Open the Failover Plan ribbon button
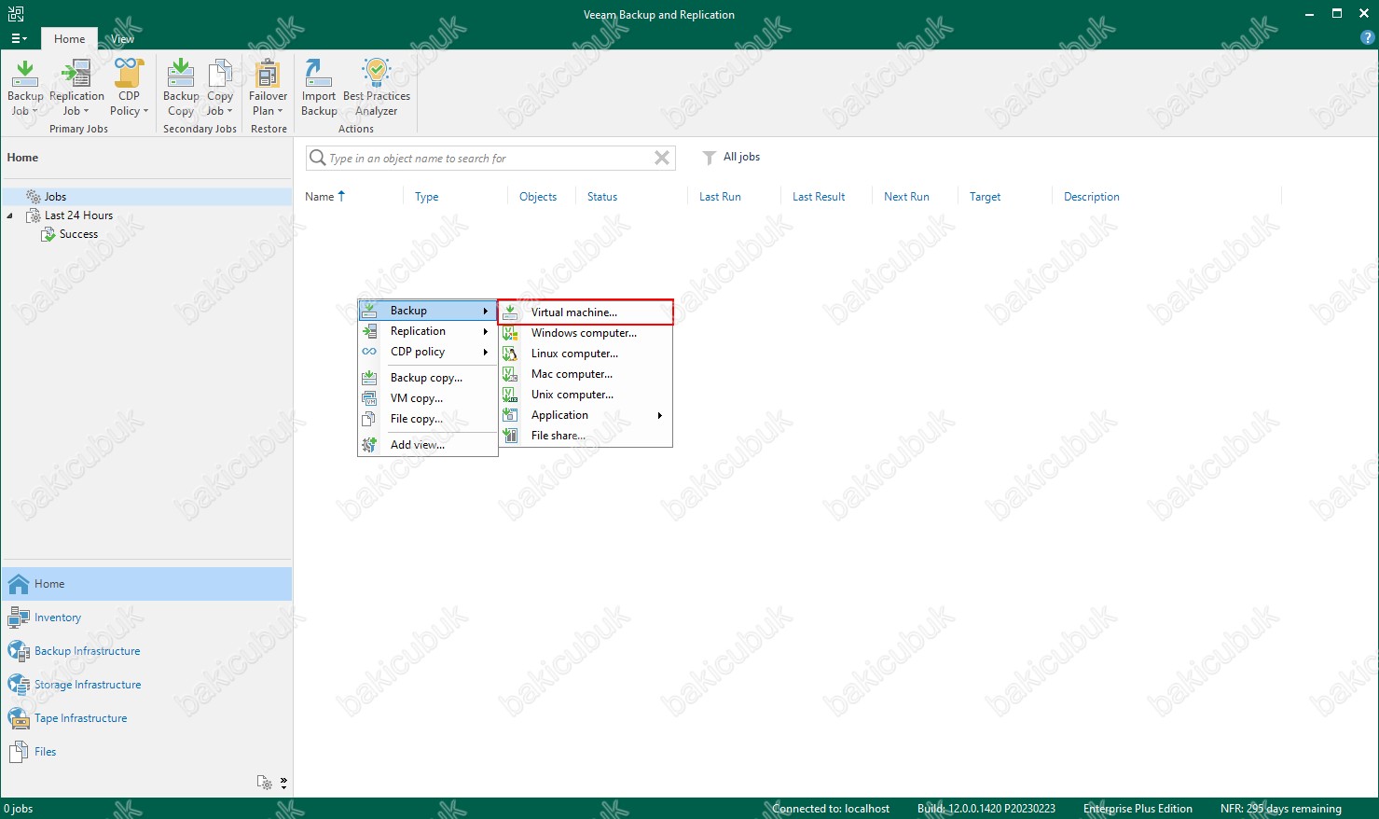1379x819 pixels. tap(268, 88)
